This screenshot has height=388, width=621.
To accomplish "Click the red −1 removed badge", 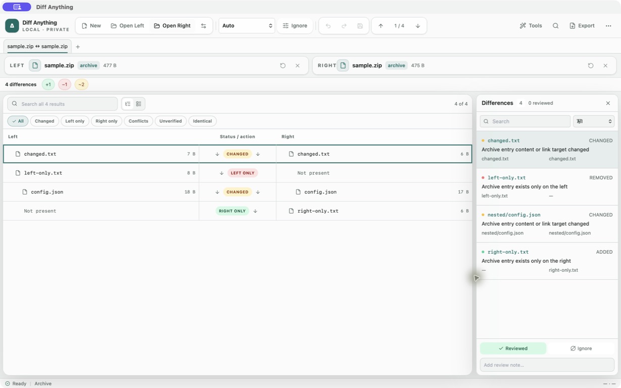I will (x=65, y=84).
